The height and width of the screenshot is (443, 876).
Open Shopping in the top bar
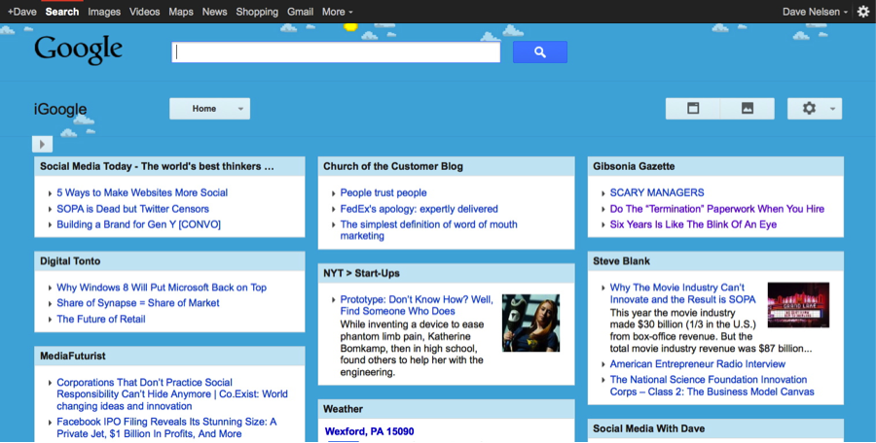pyautogui.click(x=257, y=12)
